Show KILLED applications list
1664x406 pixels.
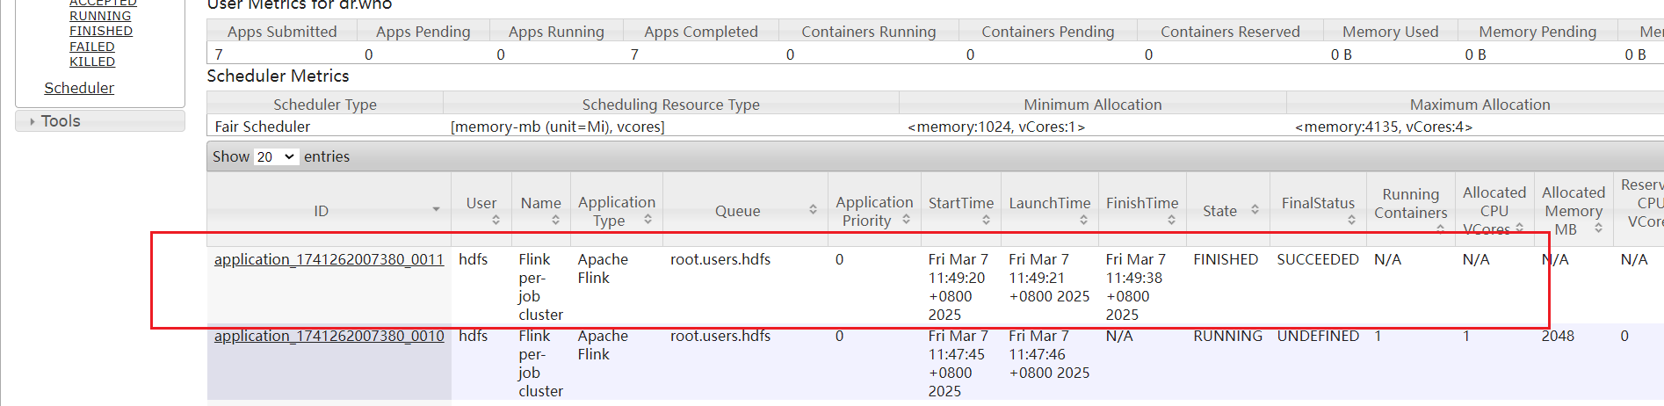pos(92,62)
